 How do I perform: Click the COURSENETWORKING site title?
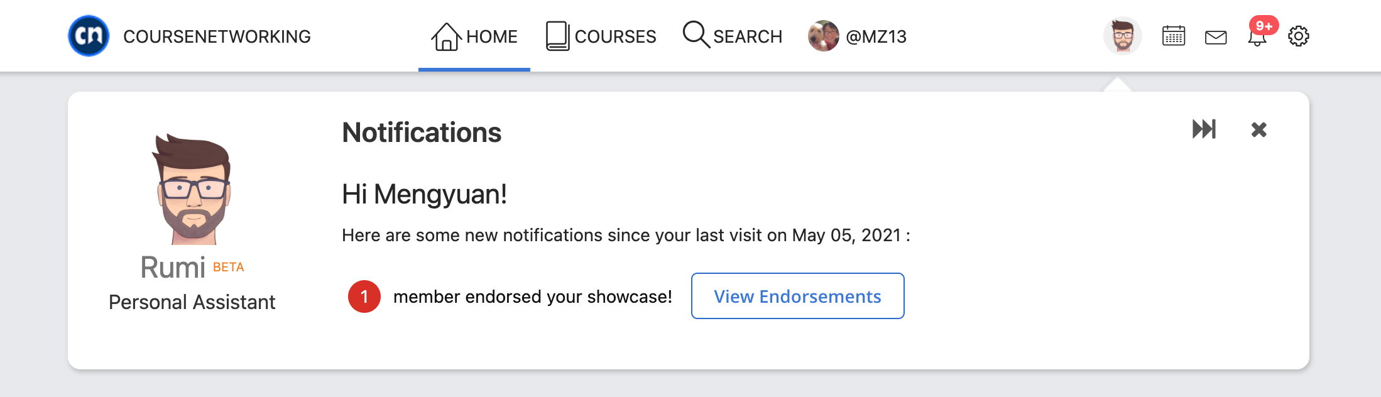pos(217,36)
